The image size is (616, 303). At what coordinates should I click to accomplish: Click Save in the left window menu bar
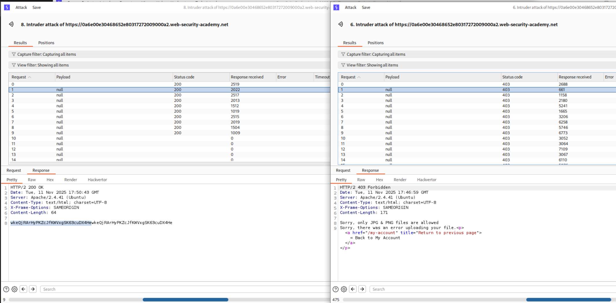point(36,7)
